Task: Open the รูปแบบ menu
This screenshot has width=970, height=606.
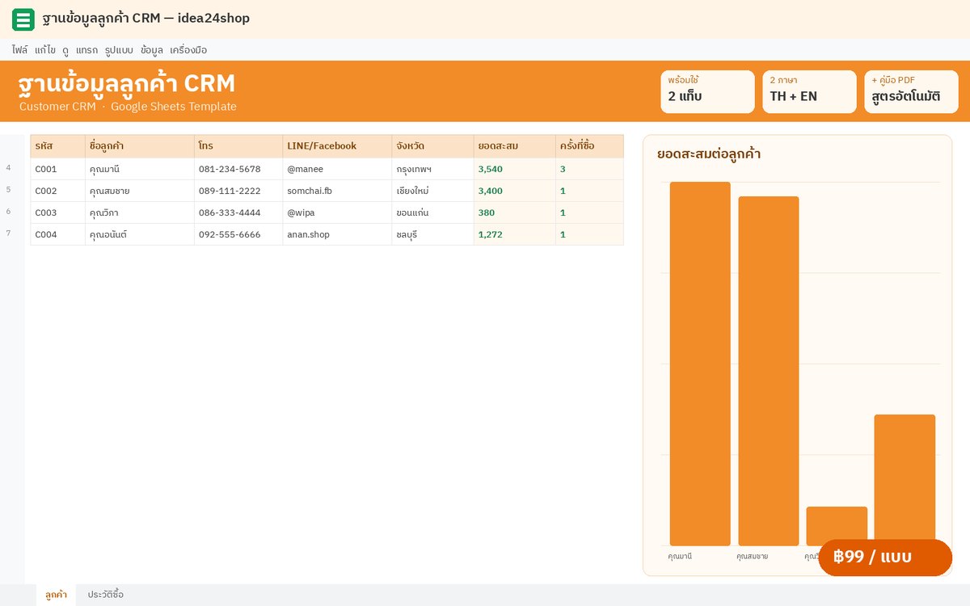Action: click(x=119, y=50)
